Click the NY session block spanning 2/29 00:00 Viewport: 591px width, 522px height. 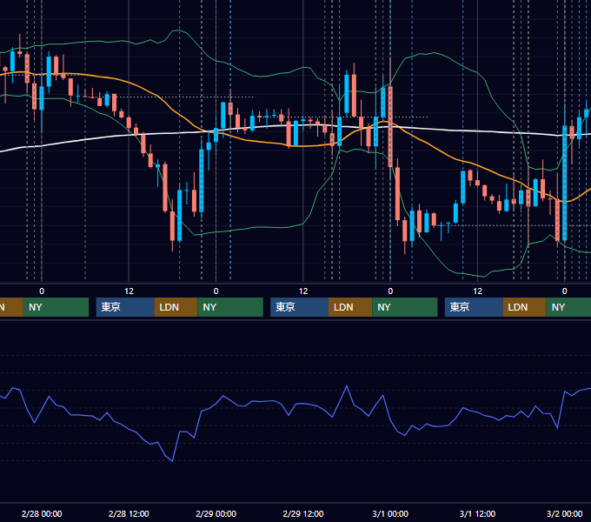[x=230, y=307]
